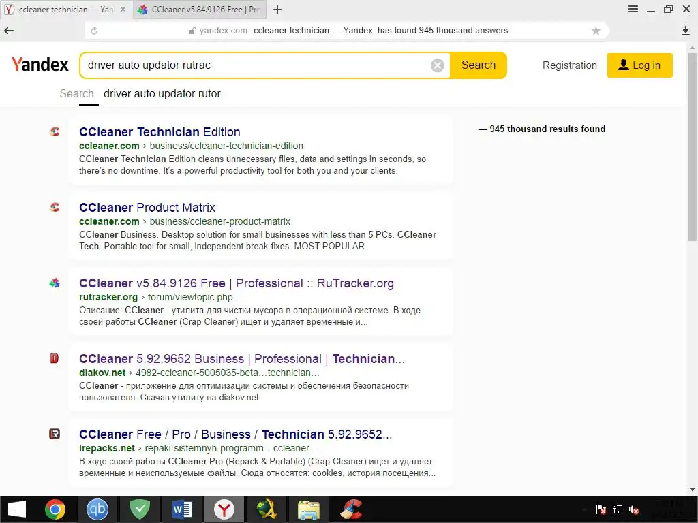Image resolution: width=698 pixels, height=523 pixels.
Task: Choose suggestion driver auto updator rutor
Action: tap(162, 94)
